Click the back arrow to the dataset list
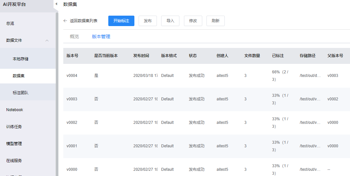Screen dimensions: 350x176 pyautogui.click(x=65, y=21)
